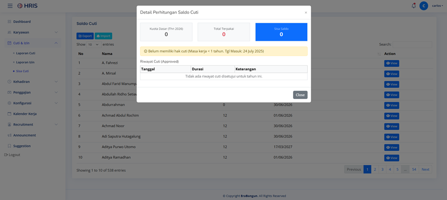Viewport: 447px width, 200px height.
Task: Click the Next pagination button
Action: 425,169
